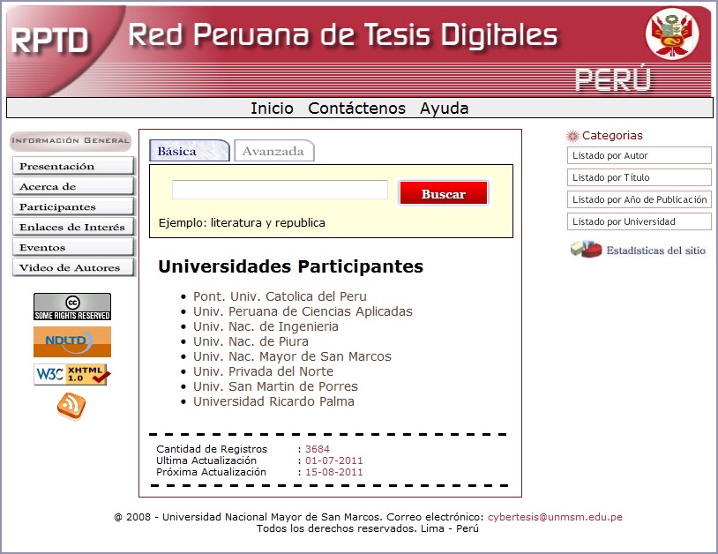Screen dimensions: 718x554
Task: Click the NDLTD badge icon
Action: 71,341
